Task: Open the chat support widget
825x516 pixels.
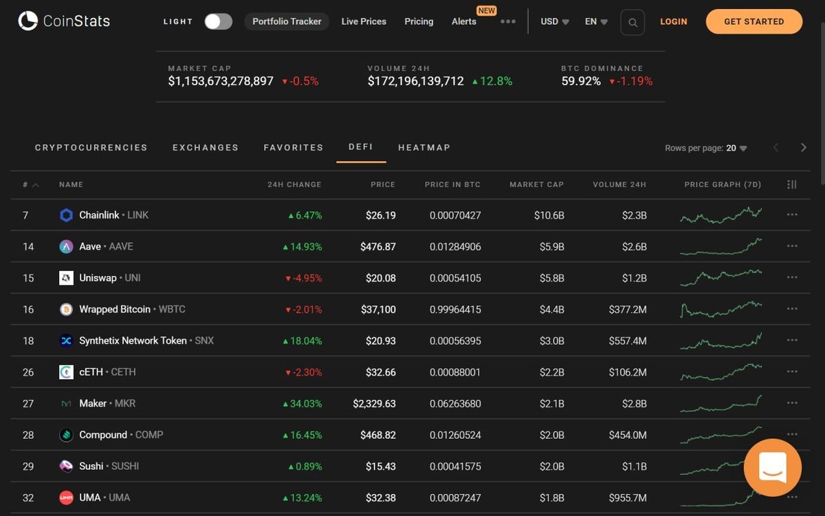Action: click(x=773, y=468)
